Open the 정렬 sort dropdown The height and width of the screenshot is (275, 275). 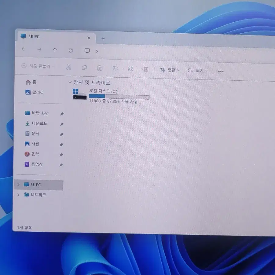[x=169, y=70]
